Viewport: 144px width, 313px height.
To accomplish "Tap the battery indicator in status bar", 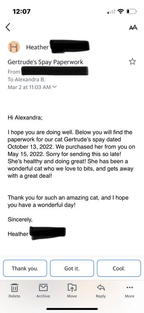I will (131, 12).
